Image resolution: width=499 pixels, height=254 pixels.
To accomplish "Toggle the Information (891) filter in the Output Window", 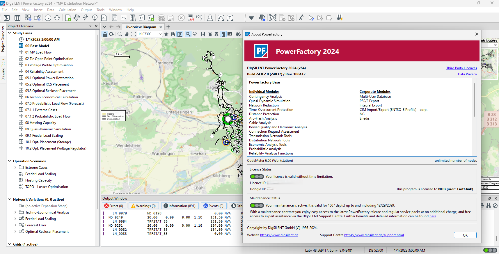I will click(180, 206).
